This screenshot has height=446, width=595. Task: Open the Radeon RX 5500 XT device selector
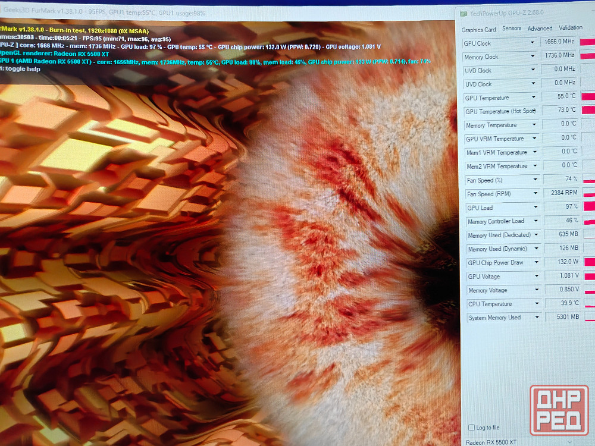[x=518, y=442]
